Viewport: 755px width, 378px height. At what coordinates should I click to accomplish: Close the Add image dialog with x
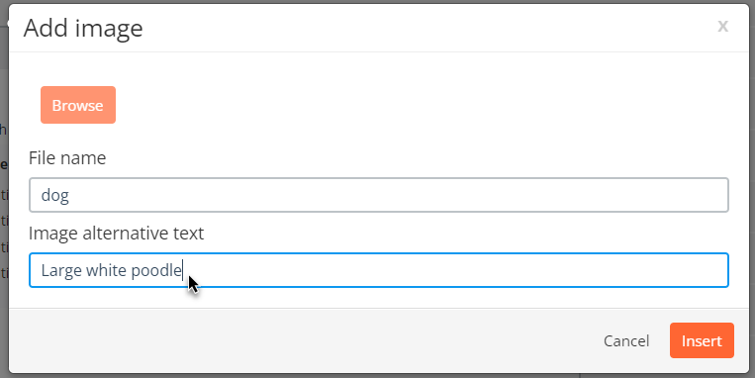click(x=722, y=26)
